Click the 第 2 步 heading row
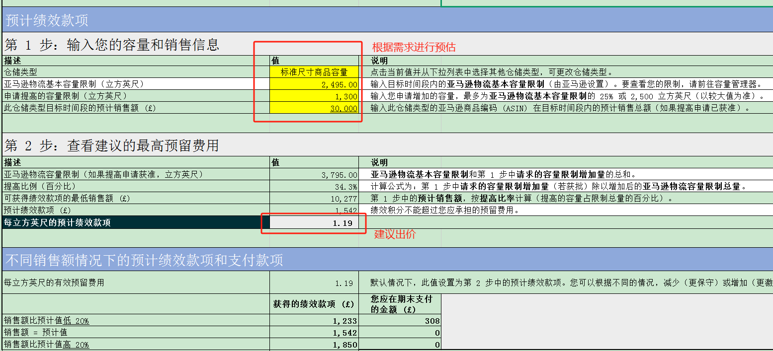The width and height of the screenshot is (773, 351). pos(112,145)
